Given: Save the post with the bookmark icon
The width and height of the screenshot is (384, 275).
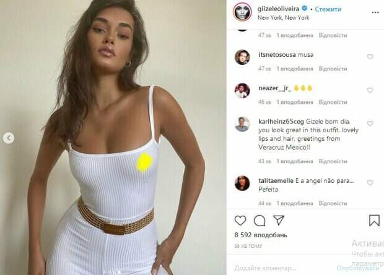Looking at the screenshot, I should click(374, 221).
